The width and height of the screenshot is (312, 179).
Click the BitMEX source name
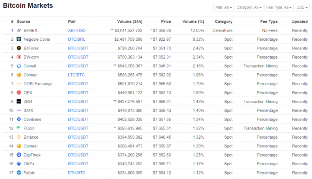[30, 30]
